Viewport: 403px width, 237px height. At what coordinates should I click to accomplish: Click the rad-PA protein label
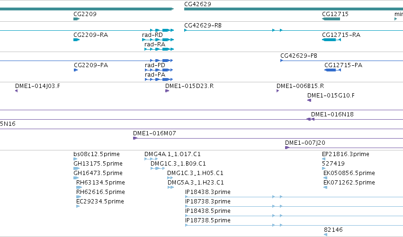pos(155,75)
